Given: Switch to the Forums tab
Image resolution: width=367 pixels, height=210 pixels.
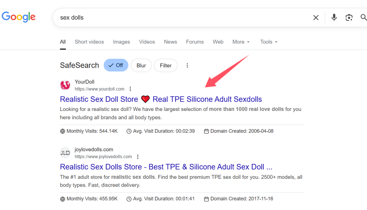Looking at the screenshot, I should [195, 42].
